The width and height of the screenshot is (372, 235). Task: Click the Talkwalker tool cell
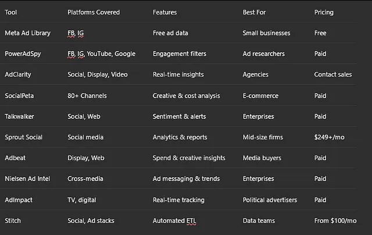[x=19, y=117]
